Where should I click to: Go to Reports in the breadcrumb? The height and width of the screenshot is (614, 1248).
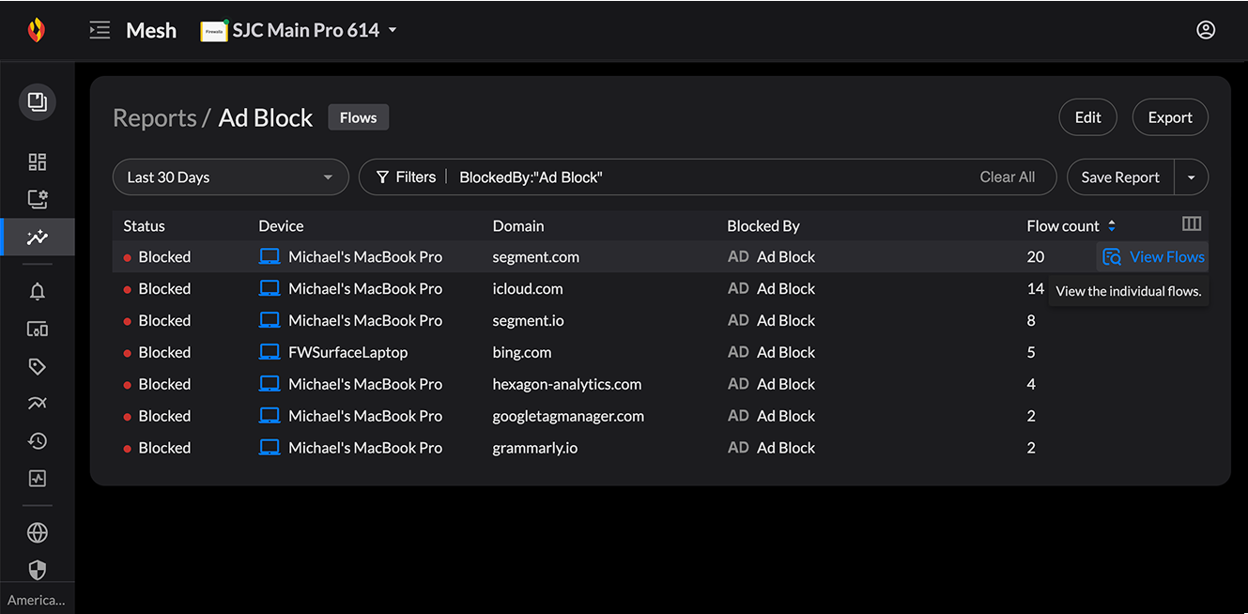(154, 118)
